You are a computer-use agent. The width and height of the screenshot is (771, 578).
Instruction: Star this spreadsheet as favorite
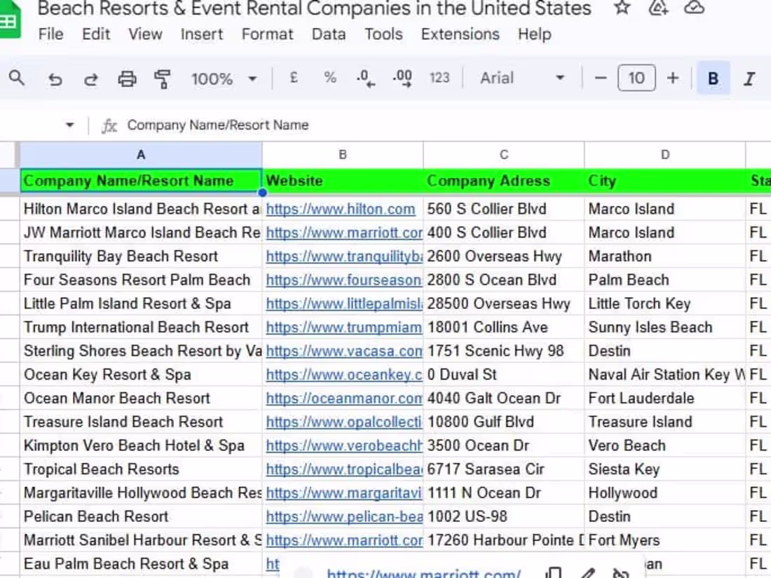(621, 9)
